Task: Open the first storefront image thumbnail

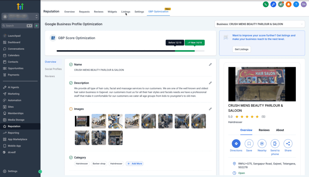Action: 82,121
